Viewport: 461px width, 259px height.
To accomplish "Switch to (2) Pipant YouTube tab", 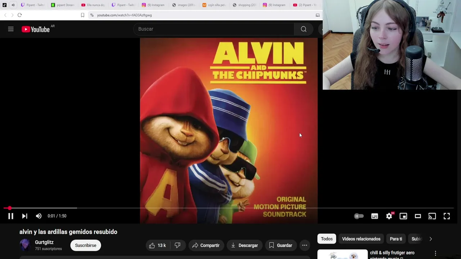I will pos(305,5).
